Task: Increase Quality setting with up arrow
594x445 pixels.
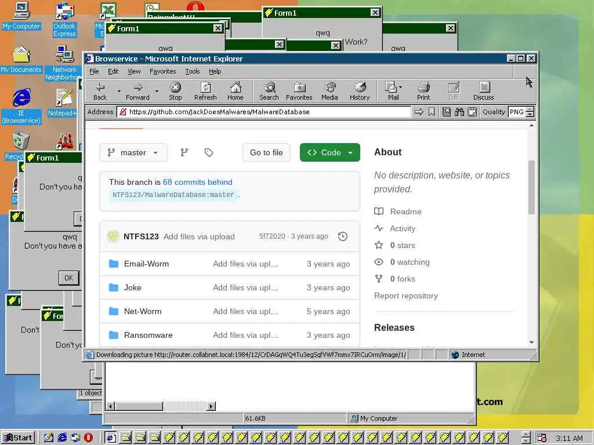Action: [530, 110]
